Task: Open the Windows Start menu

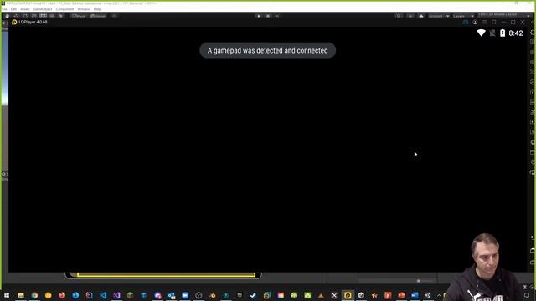Action: [7, 295]
